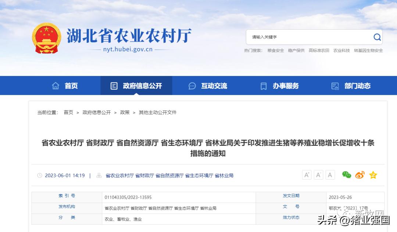Click the national emblem site logo
Screen dimensions: 397x232
[46, 38]
